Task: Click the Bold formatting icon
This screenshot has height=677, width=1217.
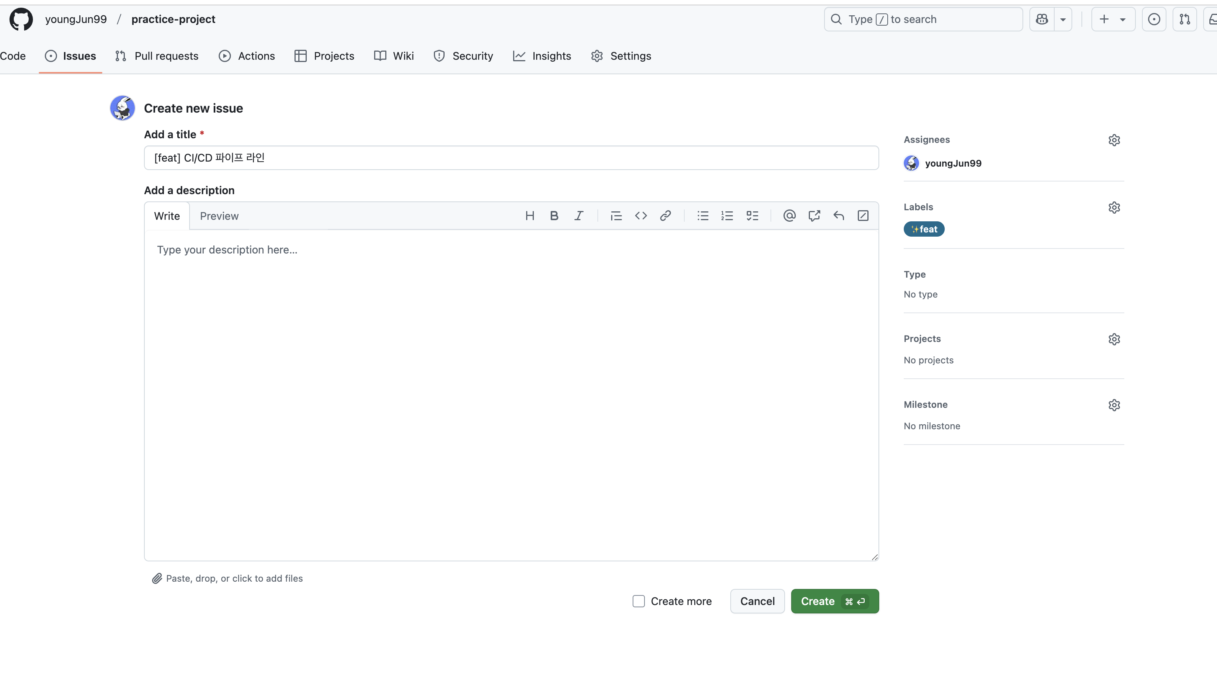Action: tap(554, 216)
